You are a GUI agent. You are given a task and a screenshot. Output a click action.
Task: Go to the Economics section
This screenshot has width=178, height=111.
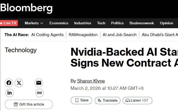pyautogui.click(x=59, y=23)
